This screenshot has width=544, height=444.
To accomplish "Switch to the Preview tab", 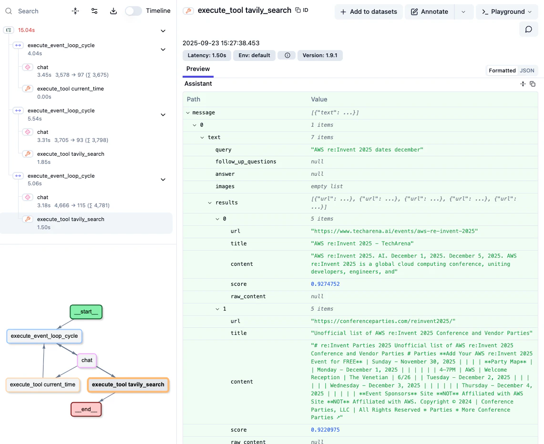I will point(198,69).
